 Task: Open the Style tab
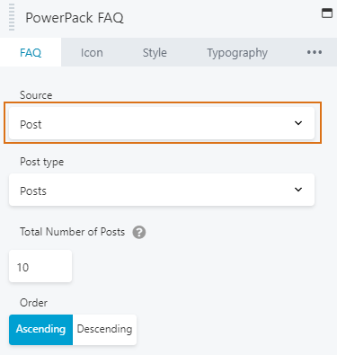(155, 53)
